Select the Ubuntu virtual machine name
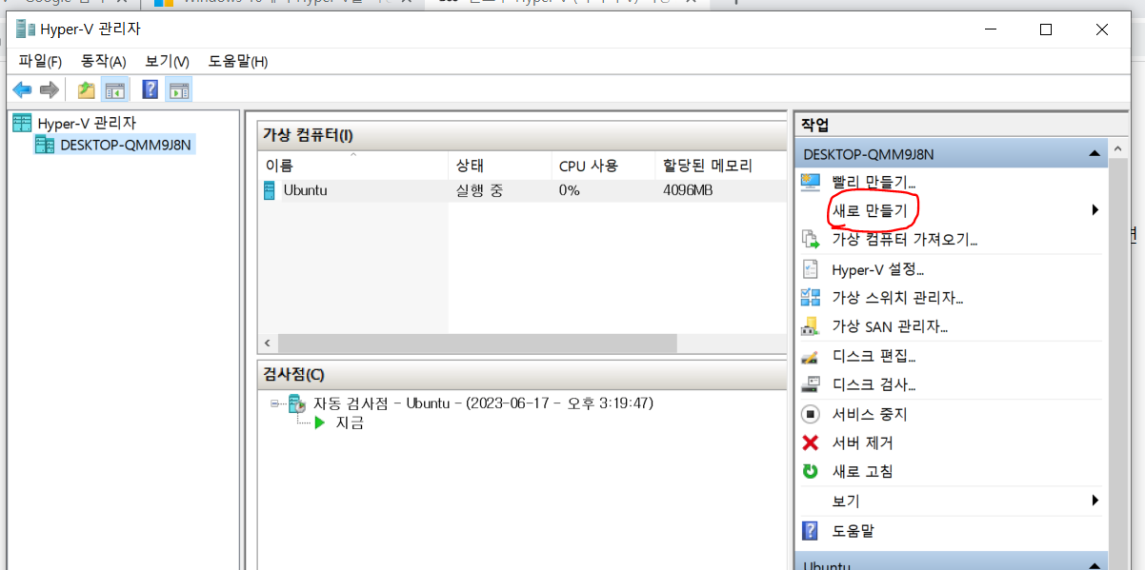 pyautogui.click(x=305, y=190)
